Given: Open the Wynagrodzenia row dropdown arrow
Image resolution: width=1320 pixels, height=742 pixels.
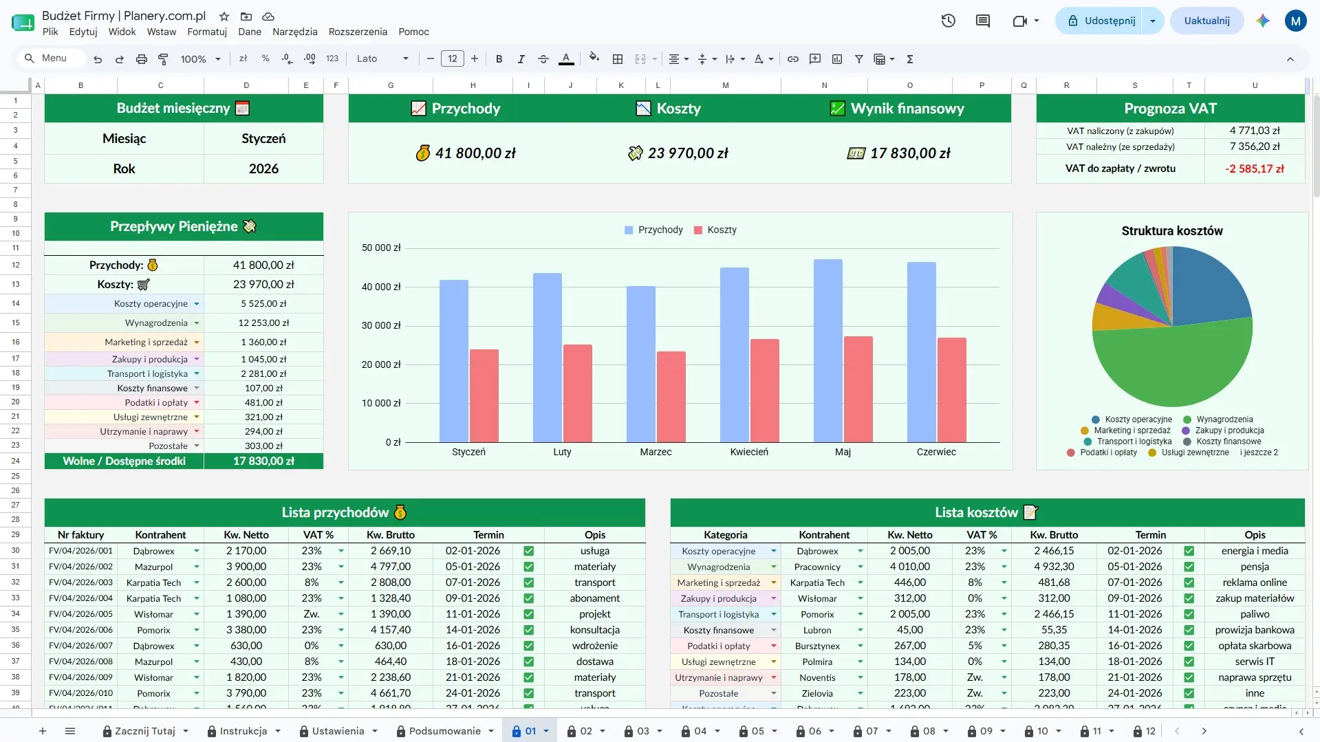Looking at the screenshot, I should [197, 323].
